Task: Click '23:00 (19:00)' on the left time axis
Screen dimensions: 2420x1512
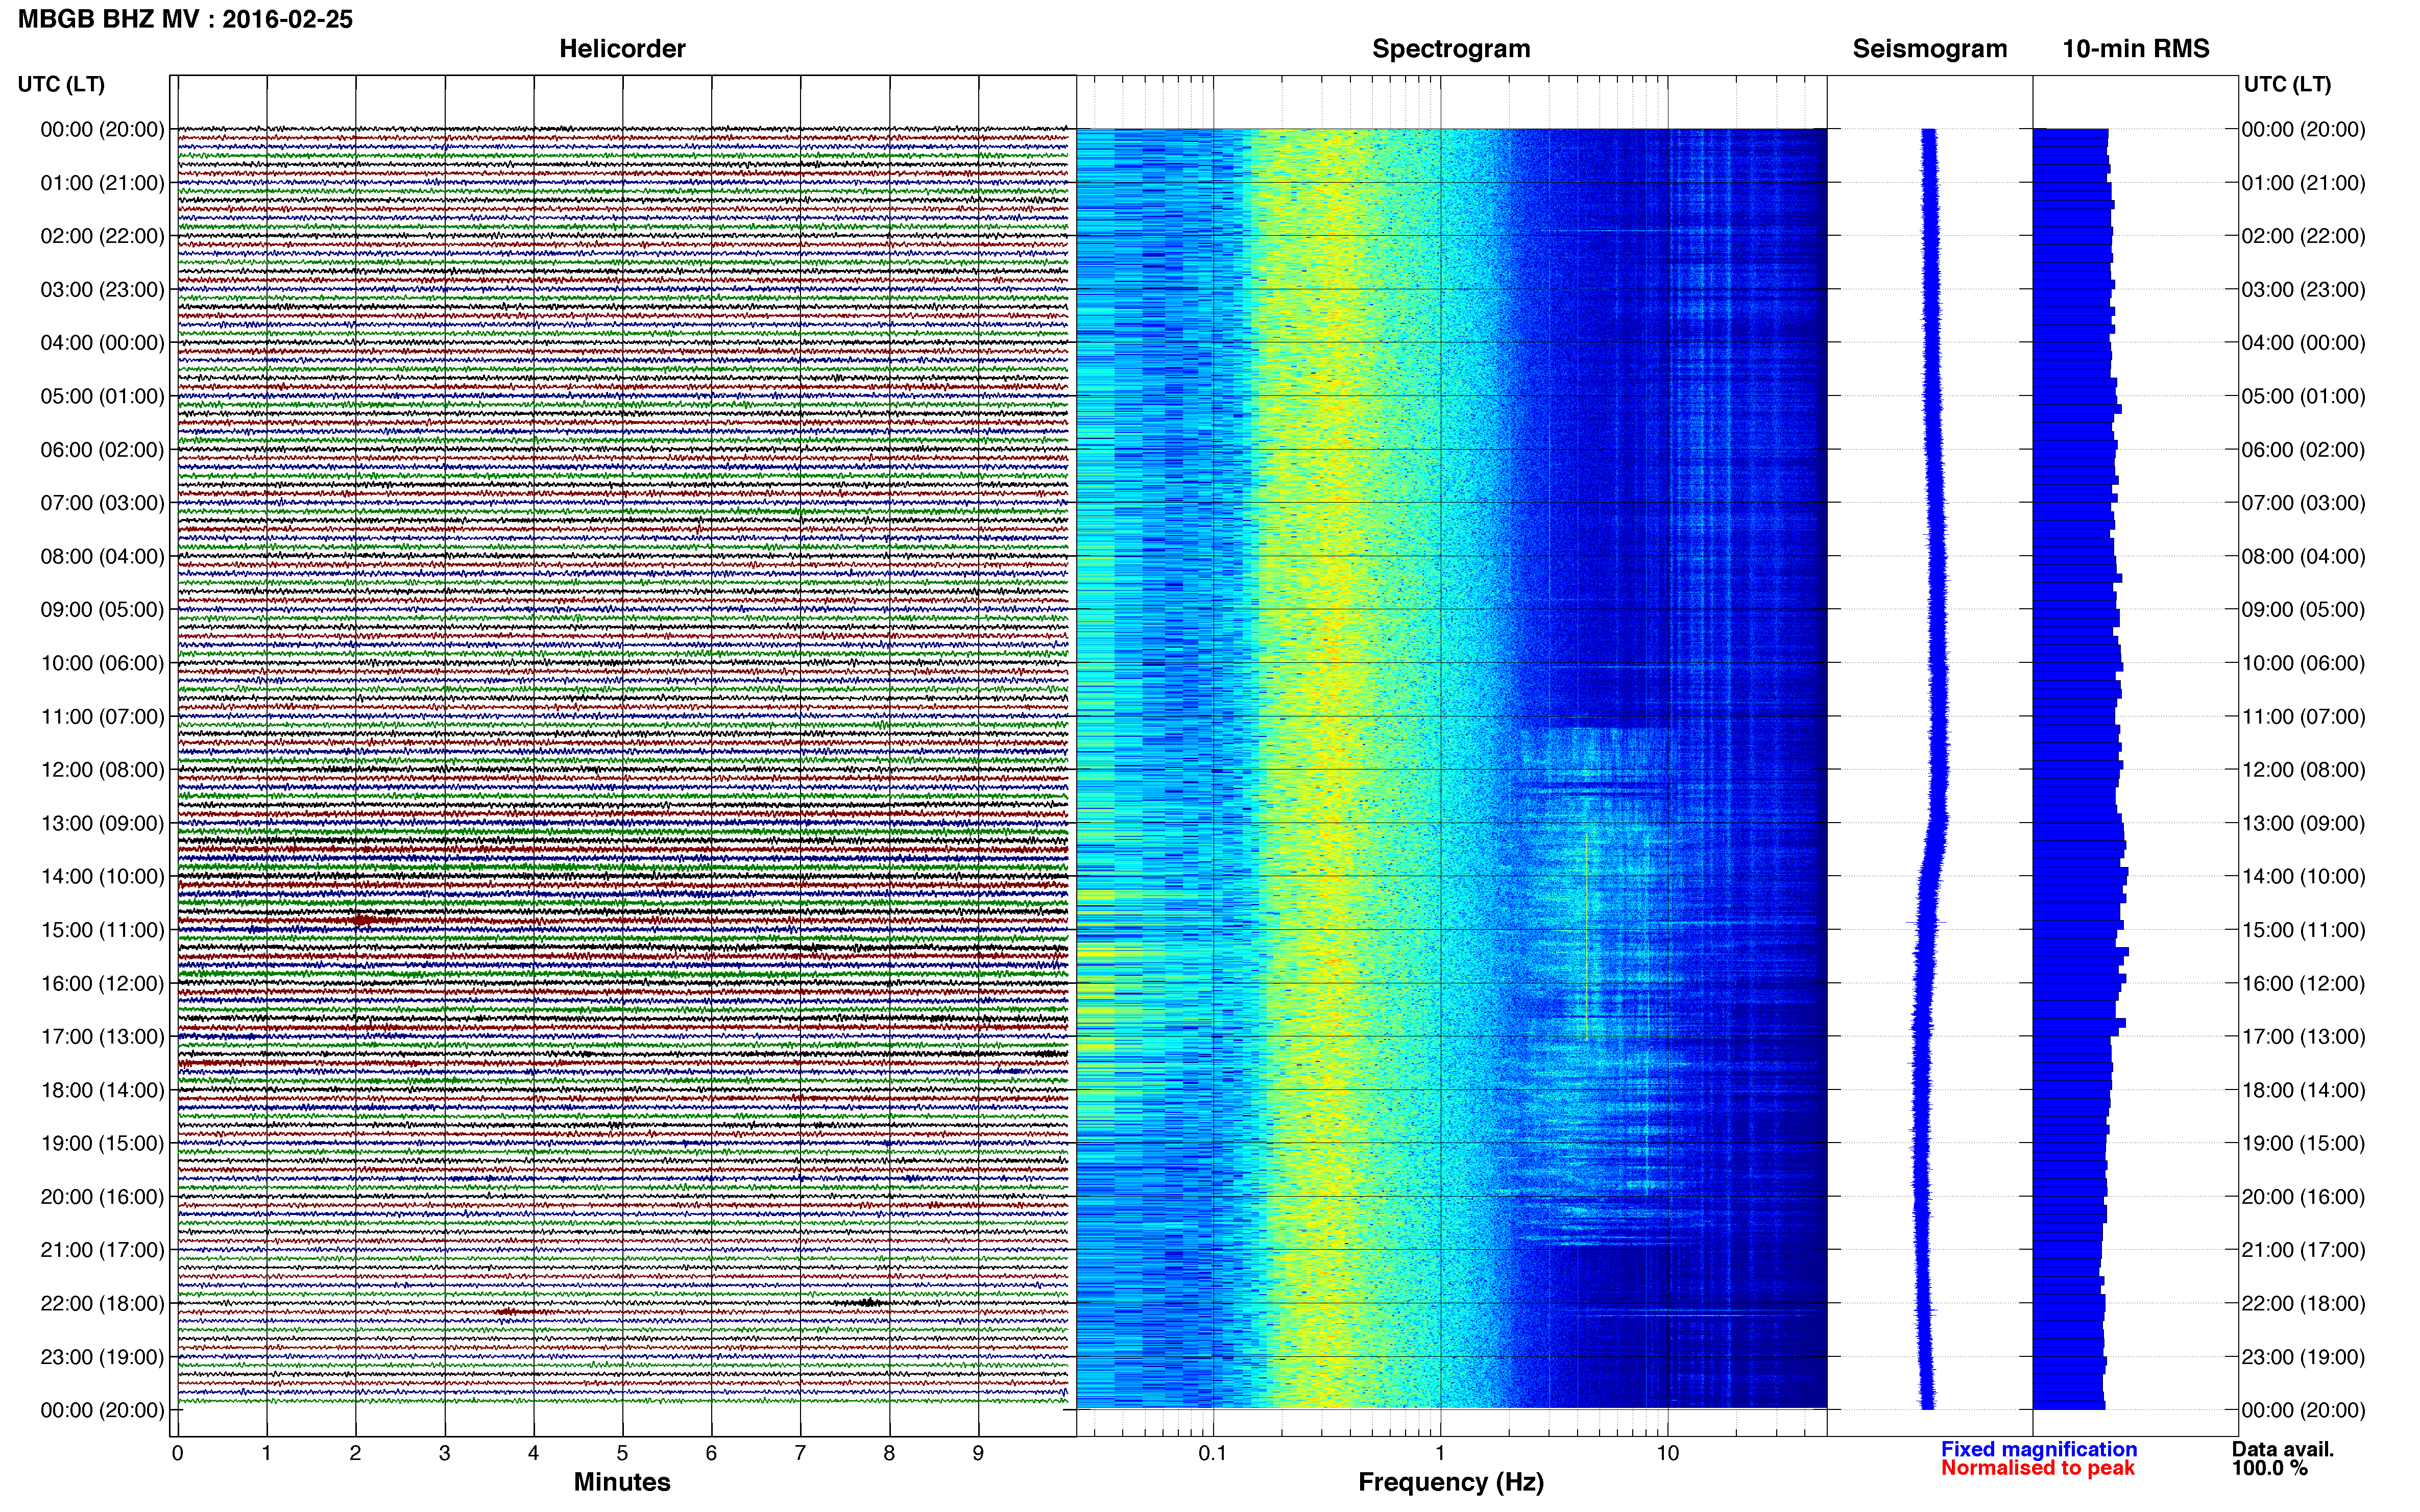Action: click(x=102, y=1357)
